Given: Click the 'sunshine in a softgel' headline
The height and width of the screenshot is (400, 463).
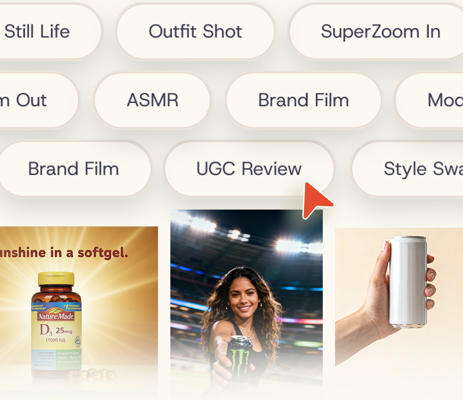Looking at the screenshot, I should 64,253.
